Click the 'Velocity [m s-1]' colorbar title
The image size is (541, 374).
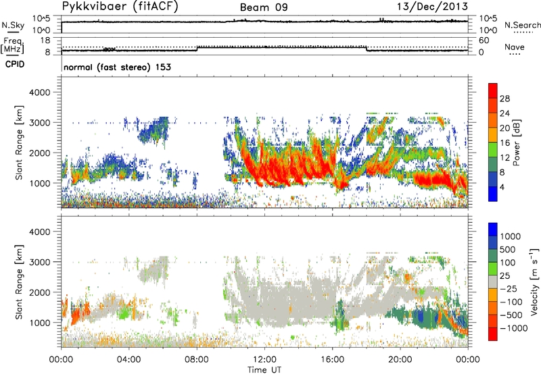[x=534, y=282]
